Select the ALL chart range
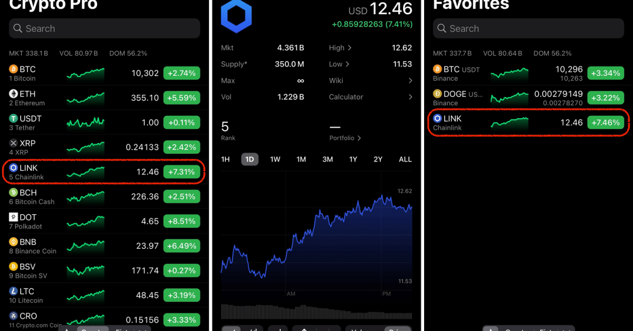The image size is (633, 331). tap(405, 159)
